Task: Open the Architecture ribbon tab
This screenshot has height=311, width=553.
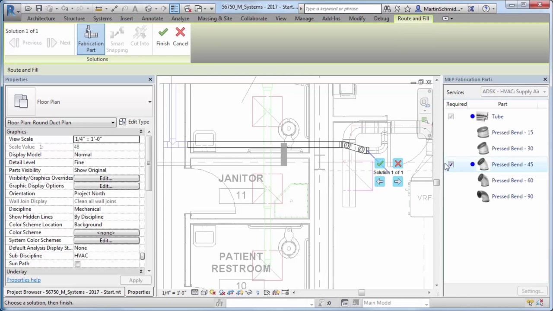Action: pyautogui.click(x=41, y=19)
